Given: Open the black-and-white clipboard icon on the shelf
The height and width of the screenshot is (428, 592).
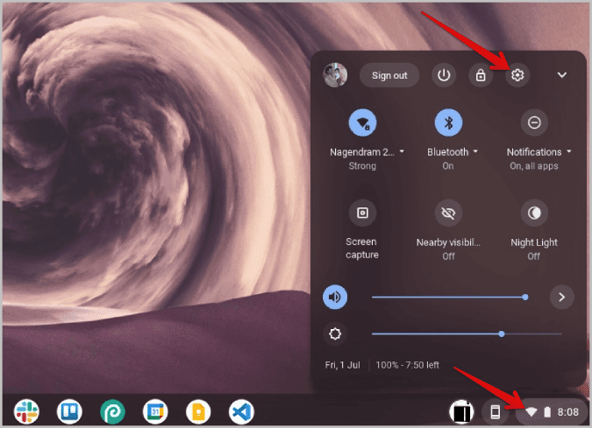Looking at the screenshot, I should coord(461,411).
